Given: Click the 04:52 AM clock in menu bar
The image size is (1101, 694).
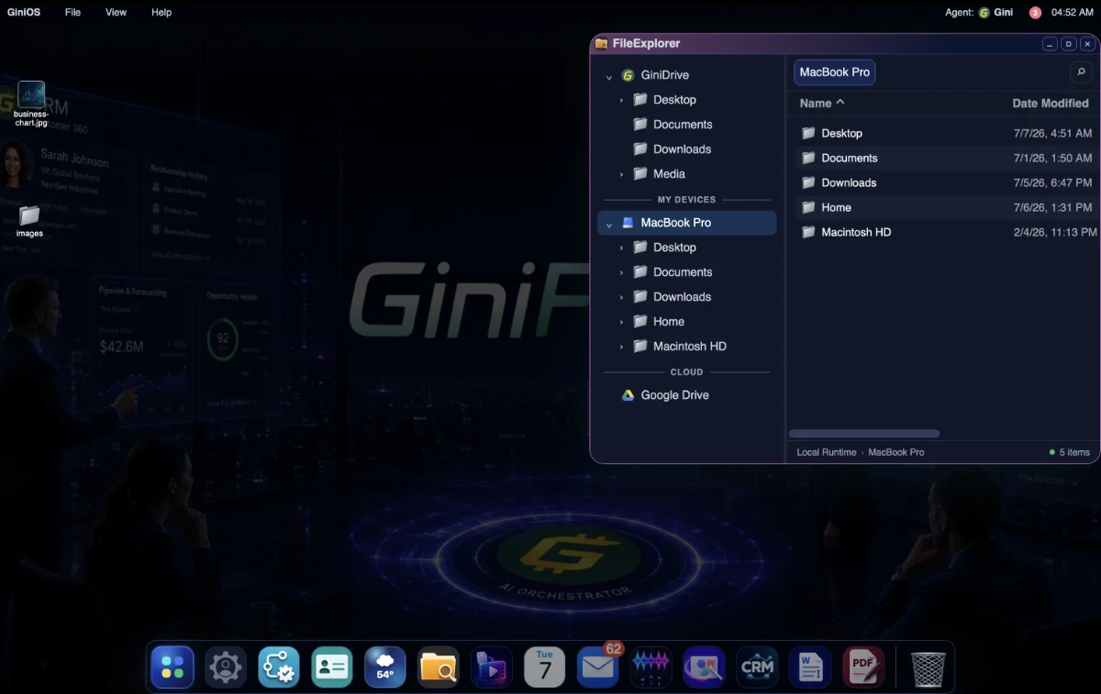Looking at the screenshot, I should 1072,13.
